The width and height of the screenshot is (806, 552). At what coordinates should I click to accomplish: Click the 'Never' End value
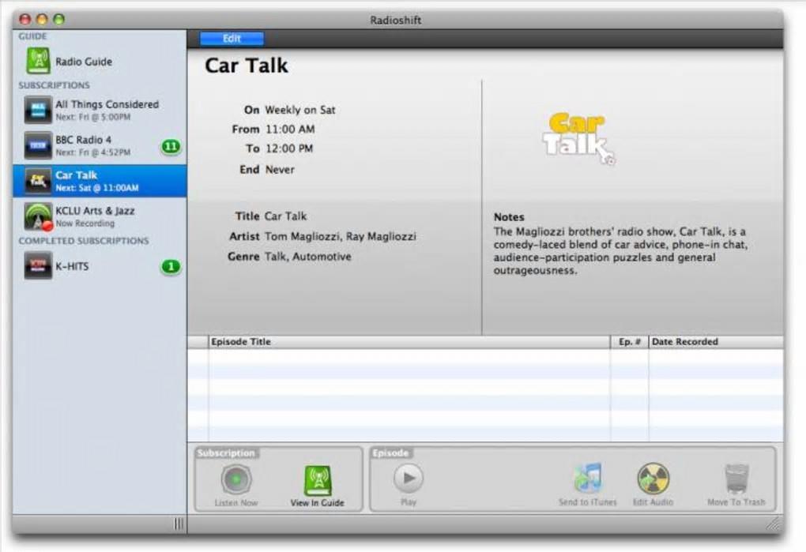pyautogui.click(x=280, y=170)
